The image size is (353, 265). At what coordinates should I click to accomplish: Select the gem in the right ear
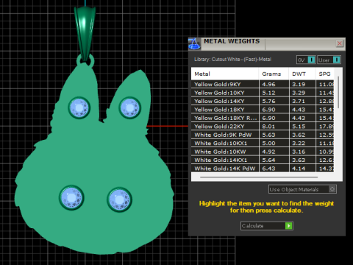click(x=129, y=107)
